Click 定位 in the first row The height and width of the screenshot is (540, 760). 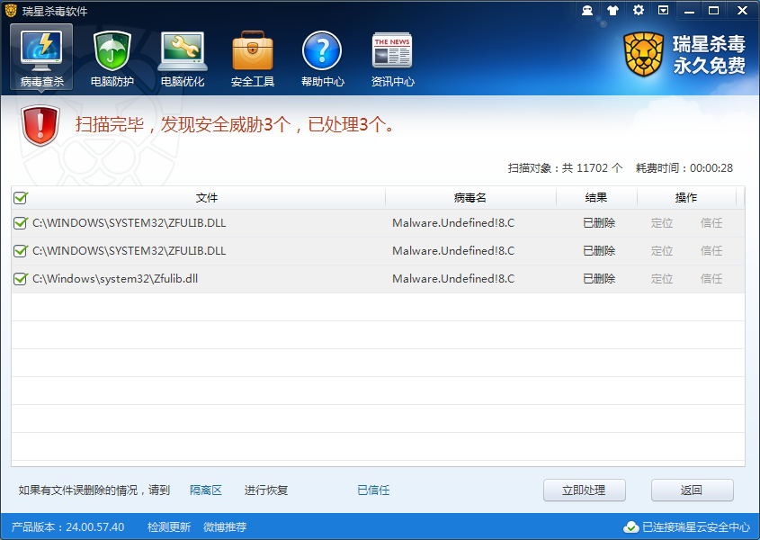(662, 223)
